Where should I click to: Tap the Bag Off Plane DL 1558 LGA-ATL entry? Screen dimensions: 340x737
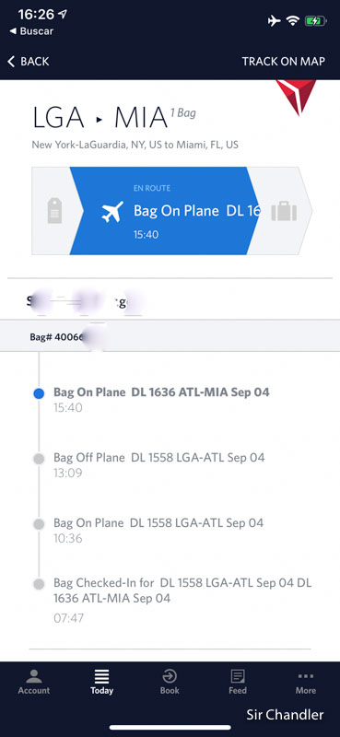coord(159,464)
